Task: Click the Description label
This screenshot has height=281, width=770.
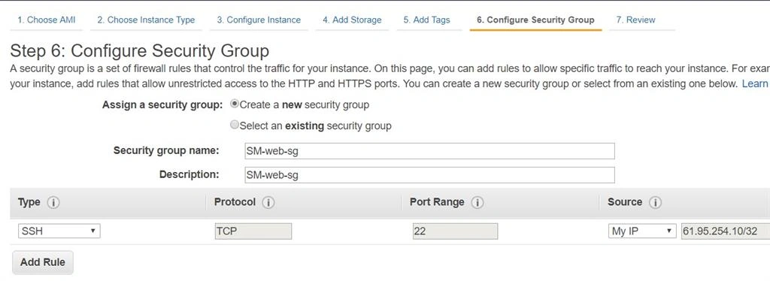Action: point(189,174)
